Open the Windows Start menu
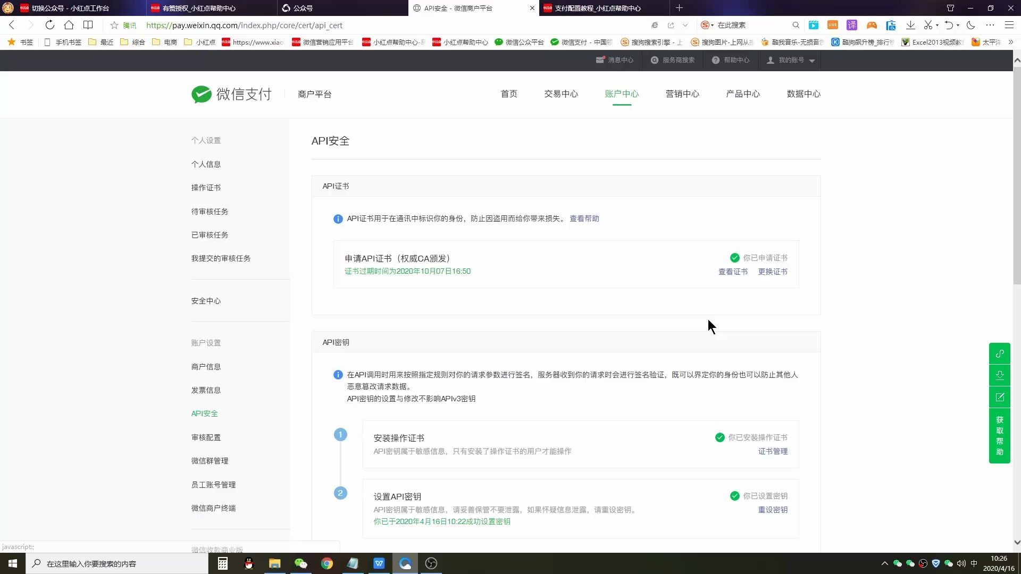Image resolution: width=1021 pixels, height=574 pixels. (13, 563)
